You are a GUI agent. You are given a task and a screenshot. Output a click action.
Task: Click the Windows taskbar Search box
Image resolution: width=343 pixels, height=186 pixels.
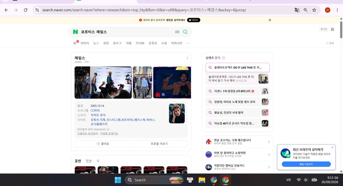[x=154, y=180]
